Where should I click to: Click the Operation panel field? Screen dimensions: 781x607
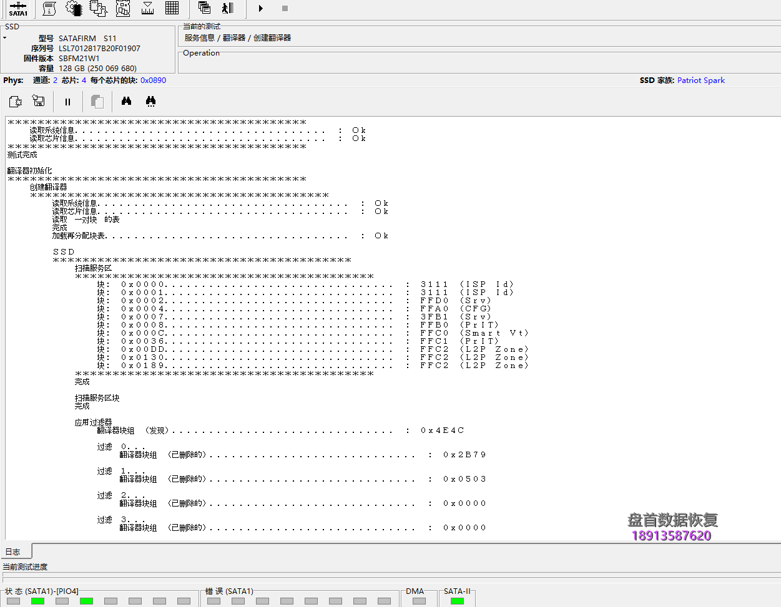[x=479, y=64]
